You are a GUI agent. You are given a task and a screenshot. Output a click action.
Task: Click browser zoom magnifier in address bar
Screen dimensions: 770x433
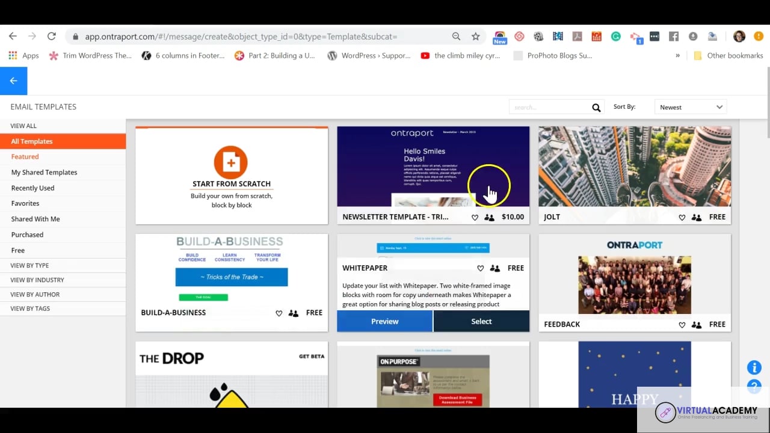click(x=457, y=37)
